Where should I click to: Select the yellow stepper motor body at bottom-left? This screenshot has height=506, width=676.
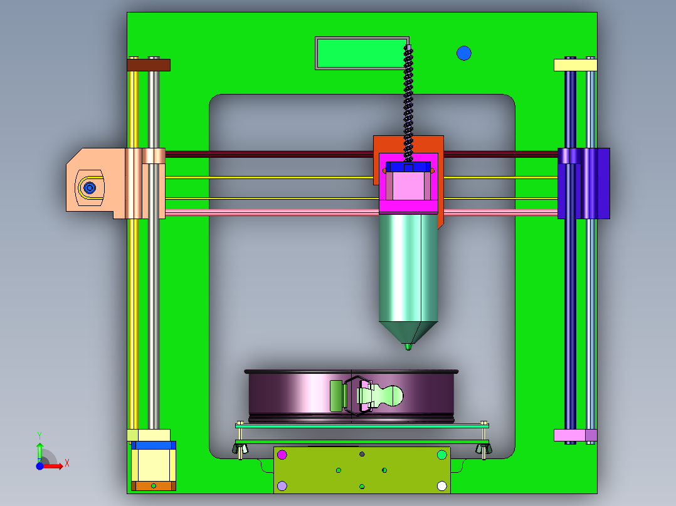[x=154, y=465]
